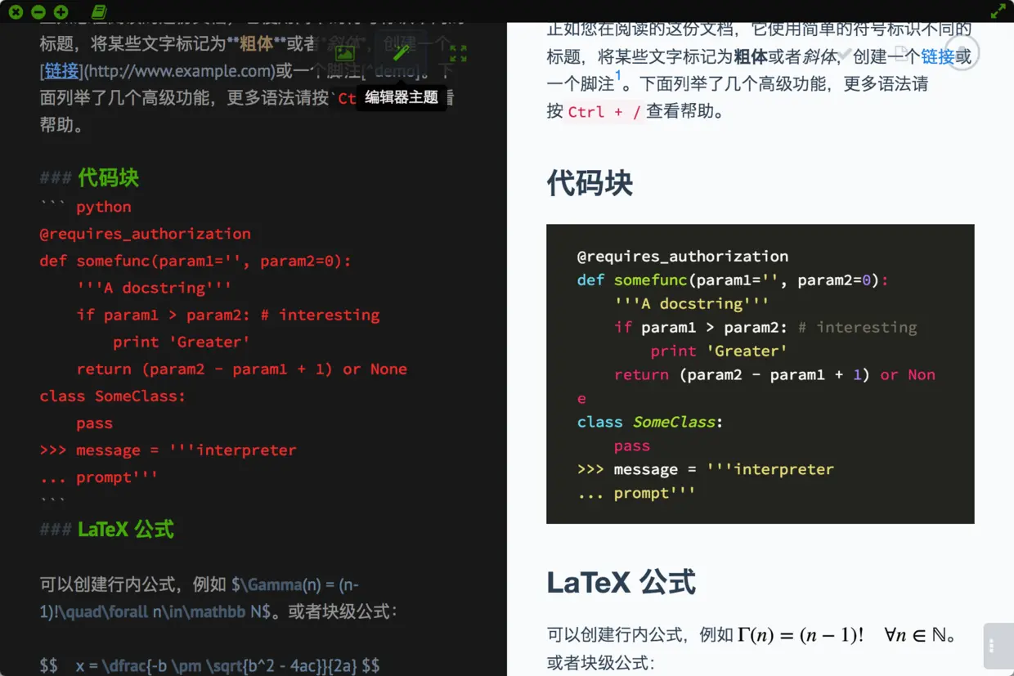The image size is (1014, 676).
Task: Click the green X close window button
Action: click(16, 11)
